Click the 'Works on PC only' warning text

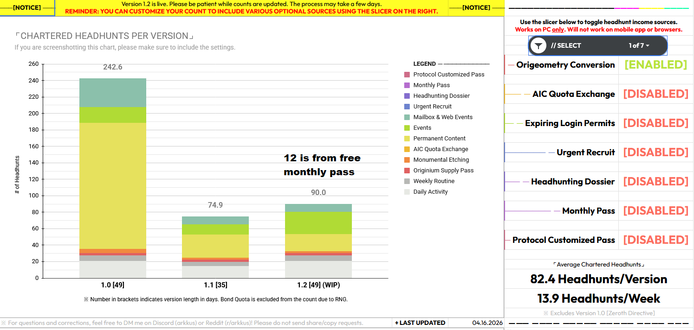coord(599,30)
